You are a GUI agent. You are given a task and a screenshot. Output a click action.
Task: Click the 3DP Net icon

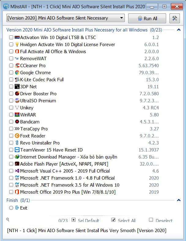17,86
